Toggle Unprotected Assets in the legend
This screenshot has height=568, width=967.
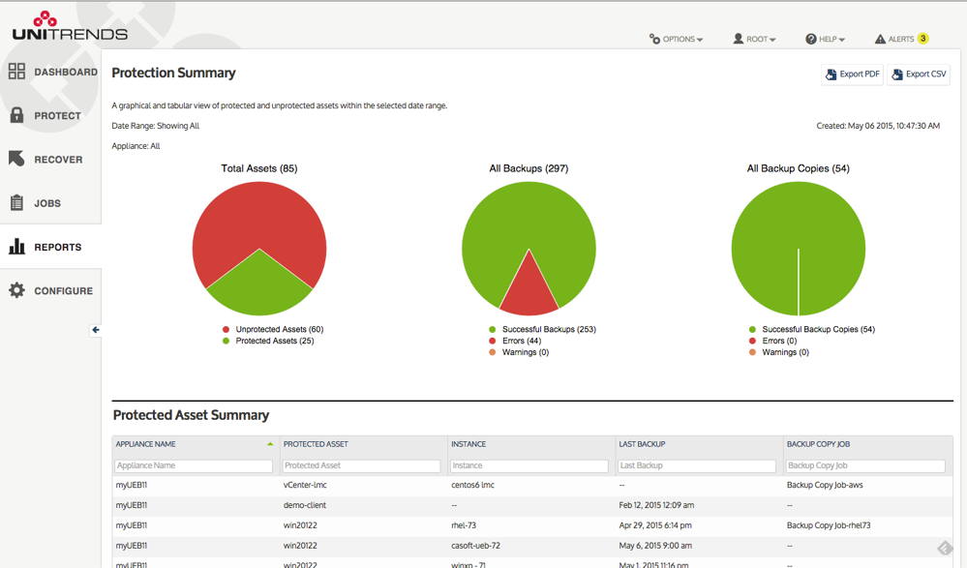(x=274, y=329)
